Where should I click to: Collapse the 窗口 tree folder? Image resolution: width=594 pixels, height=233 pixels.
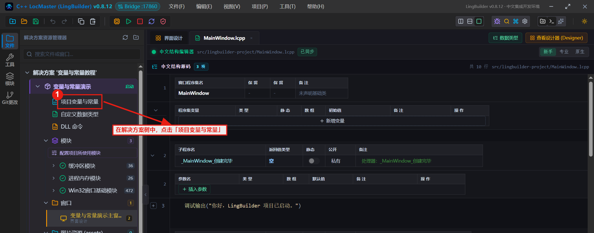pos(46,203)
